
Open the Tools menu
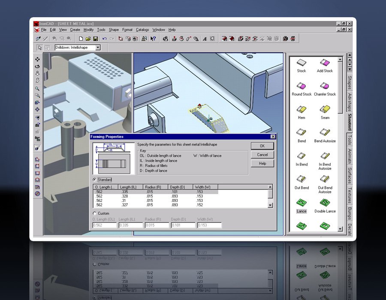[101, 30]
